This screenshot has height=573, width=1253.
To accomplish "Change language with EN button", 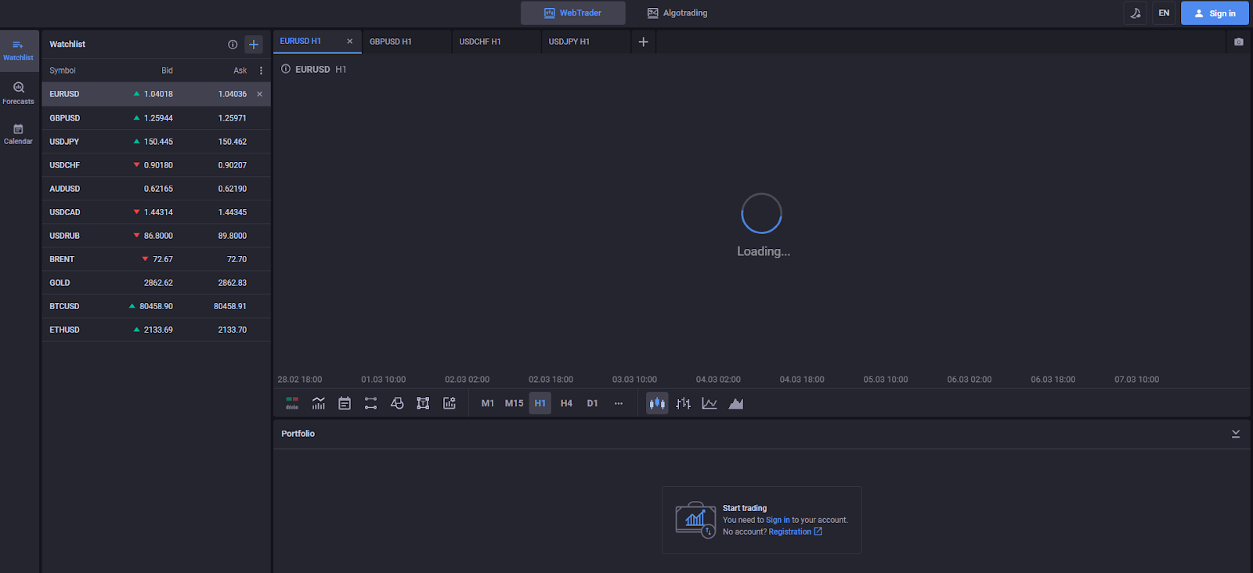I will [1164, 13].
